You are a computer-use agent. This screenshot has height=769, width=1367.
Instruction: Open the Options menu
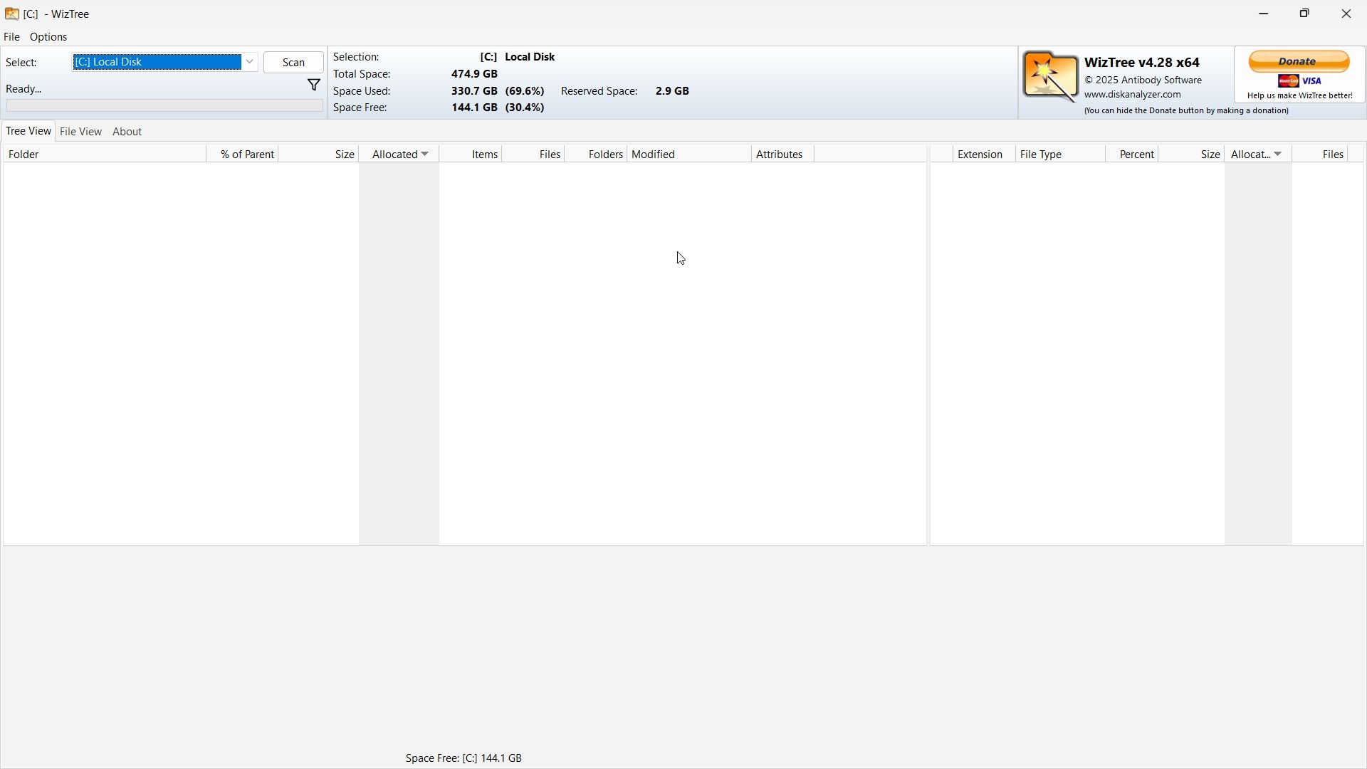pyautogui.click(x=48, y=37)
